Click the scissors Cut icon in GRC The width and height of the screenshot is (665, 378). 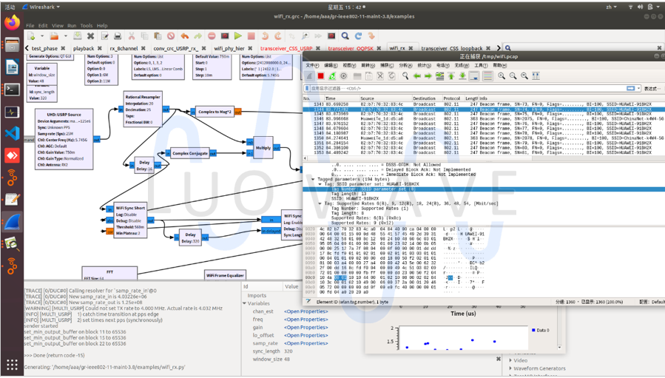pyautogui.click(x=131, y=36)
